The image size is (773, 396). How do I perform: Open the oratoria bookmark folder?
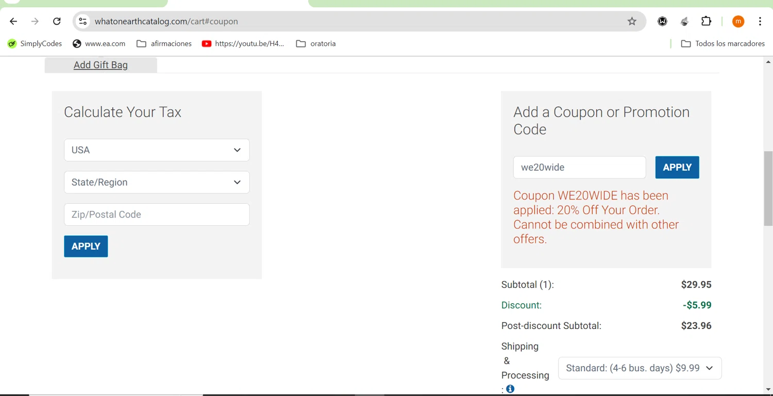pyautogui.click(x=316, y=44)
